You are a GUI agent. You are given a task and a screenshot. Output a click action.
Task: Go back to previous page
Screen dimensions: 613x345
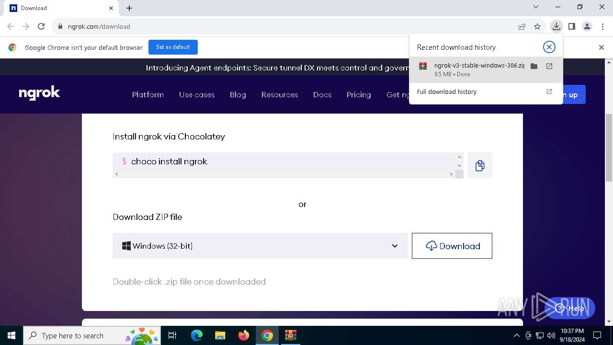(x=11, y=26)
